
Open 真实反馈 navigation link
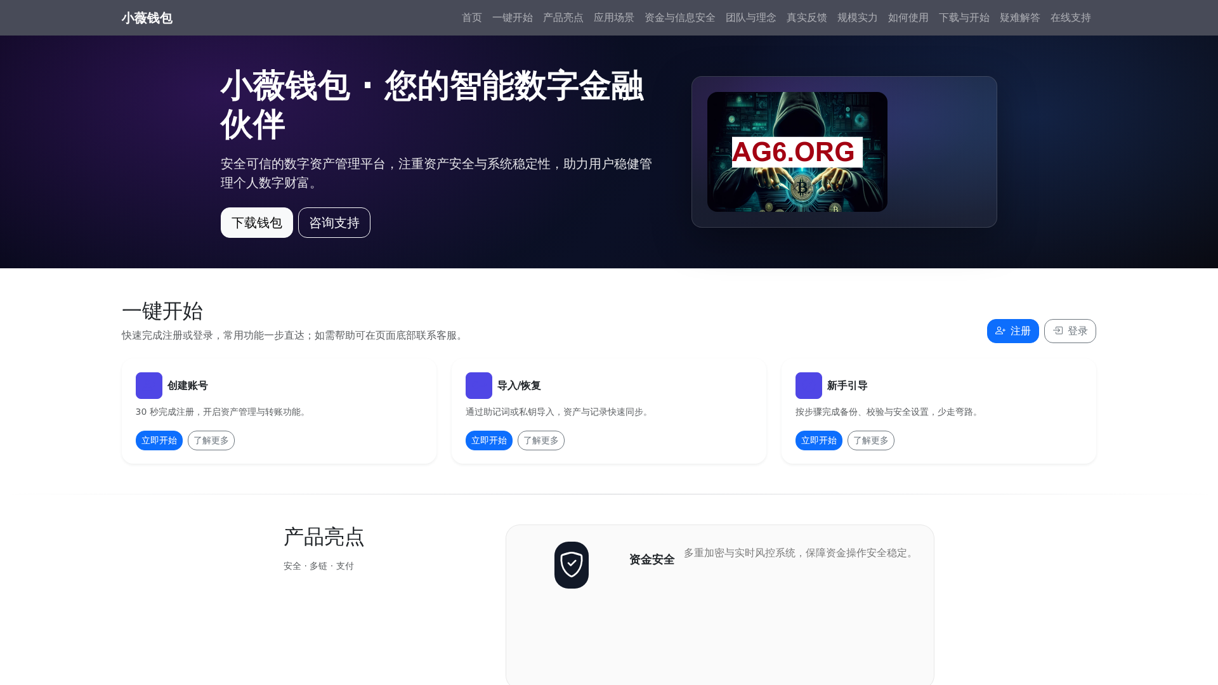pyautogui.click(x=806, y=18)
